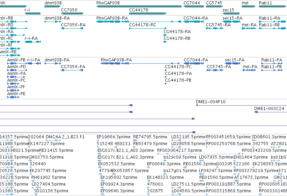This screenshot has width=287, height=196.
Task: Select the CG44178-RB transcript label
Action: [x=177, y=38]
